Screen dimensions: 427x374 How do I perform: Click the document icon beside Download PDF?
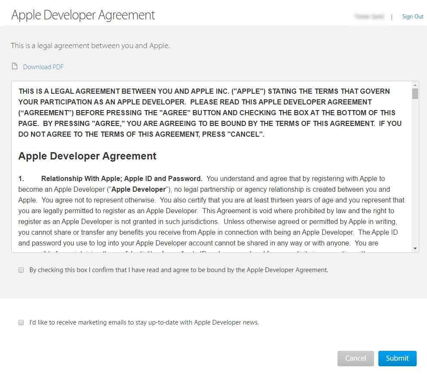[x=15, y=66]
